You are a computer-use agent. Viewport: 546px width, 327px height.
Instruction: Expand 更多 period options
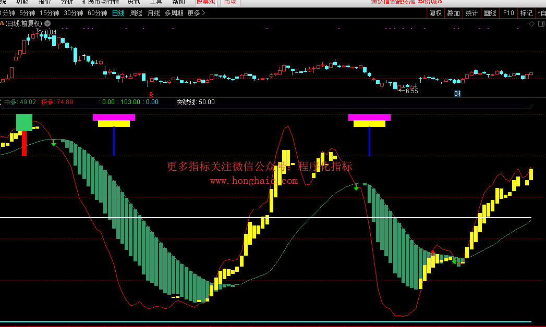(x=196, y=13)
